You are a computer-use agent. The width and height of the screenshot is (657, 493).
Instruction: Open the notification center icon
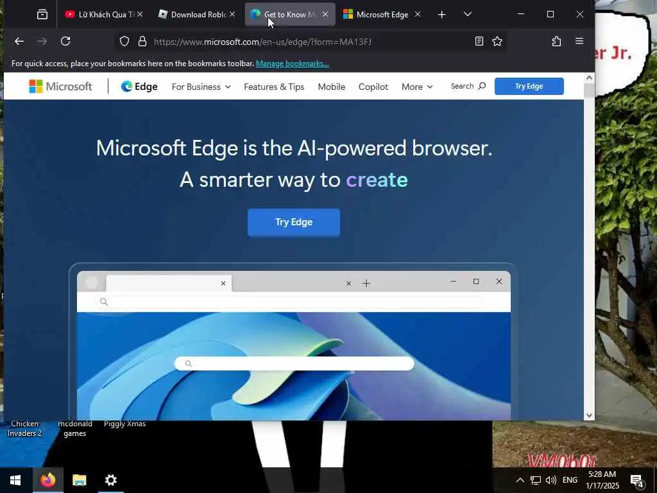637,480
